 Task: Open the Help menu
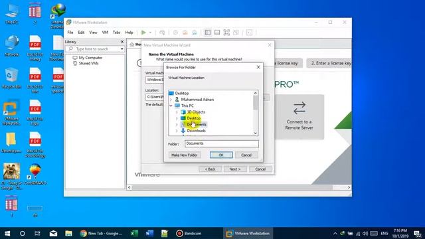click(129, 33)
